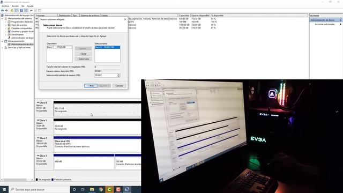
Task: Click Disco 0 label panel
Action: point(44,108)
